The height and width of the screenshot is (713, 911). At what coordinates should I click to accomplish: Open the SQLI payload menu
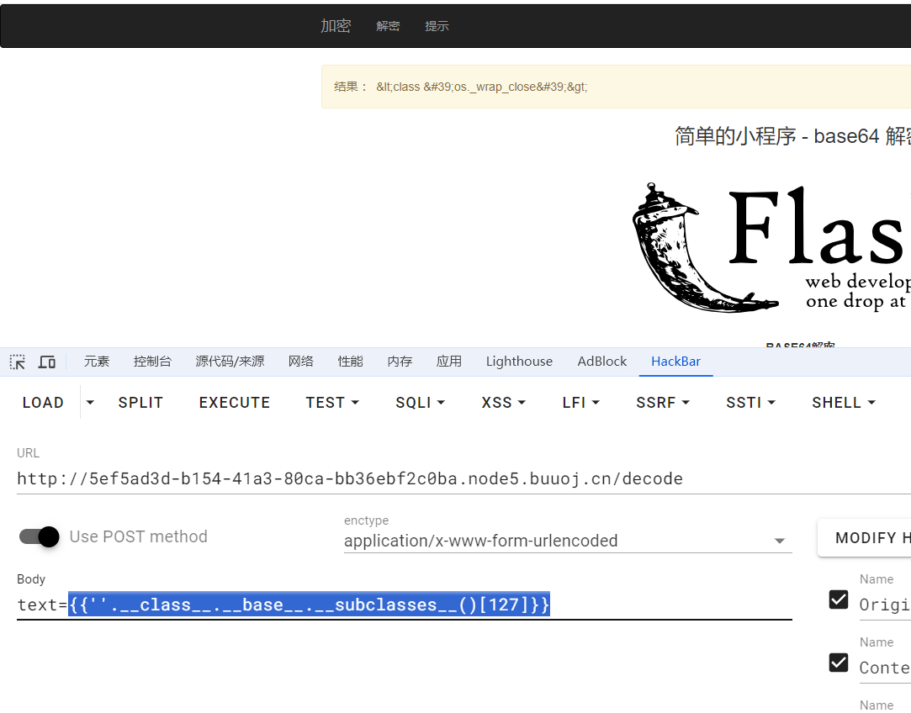tap(420, 403)
